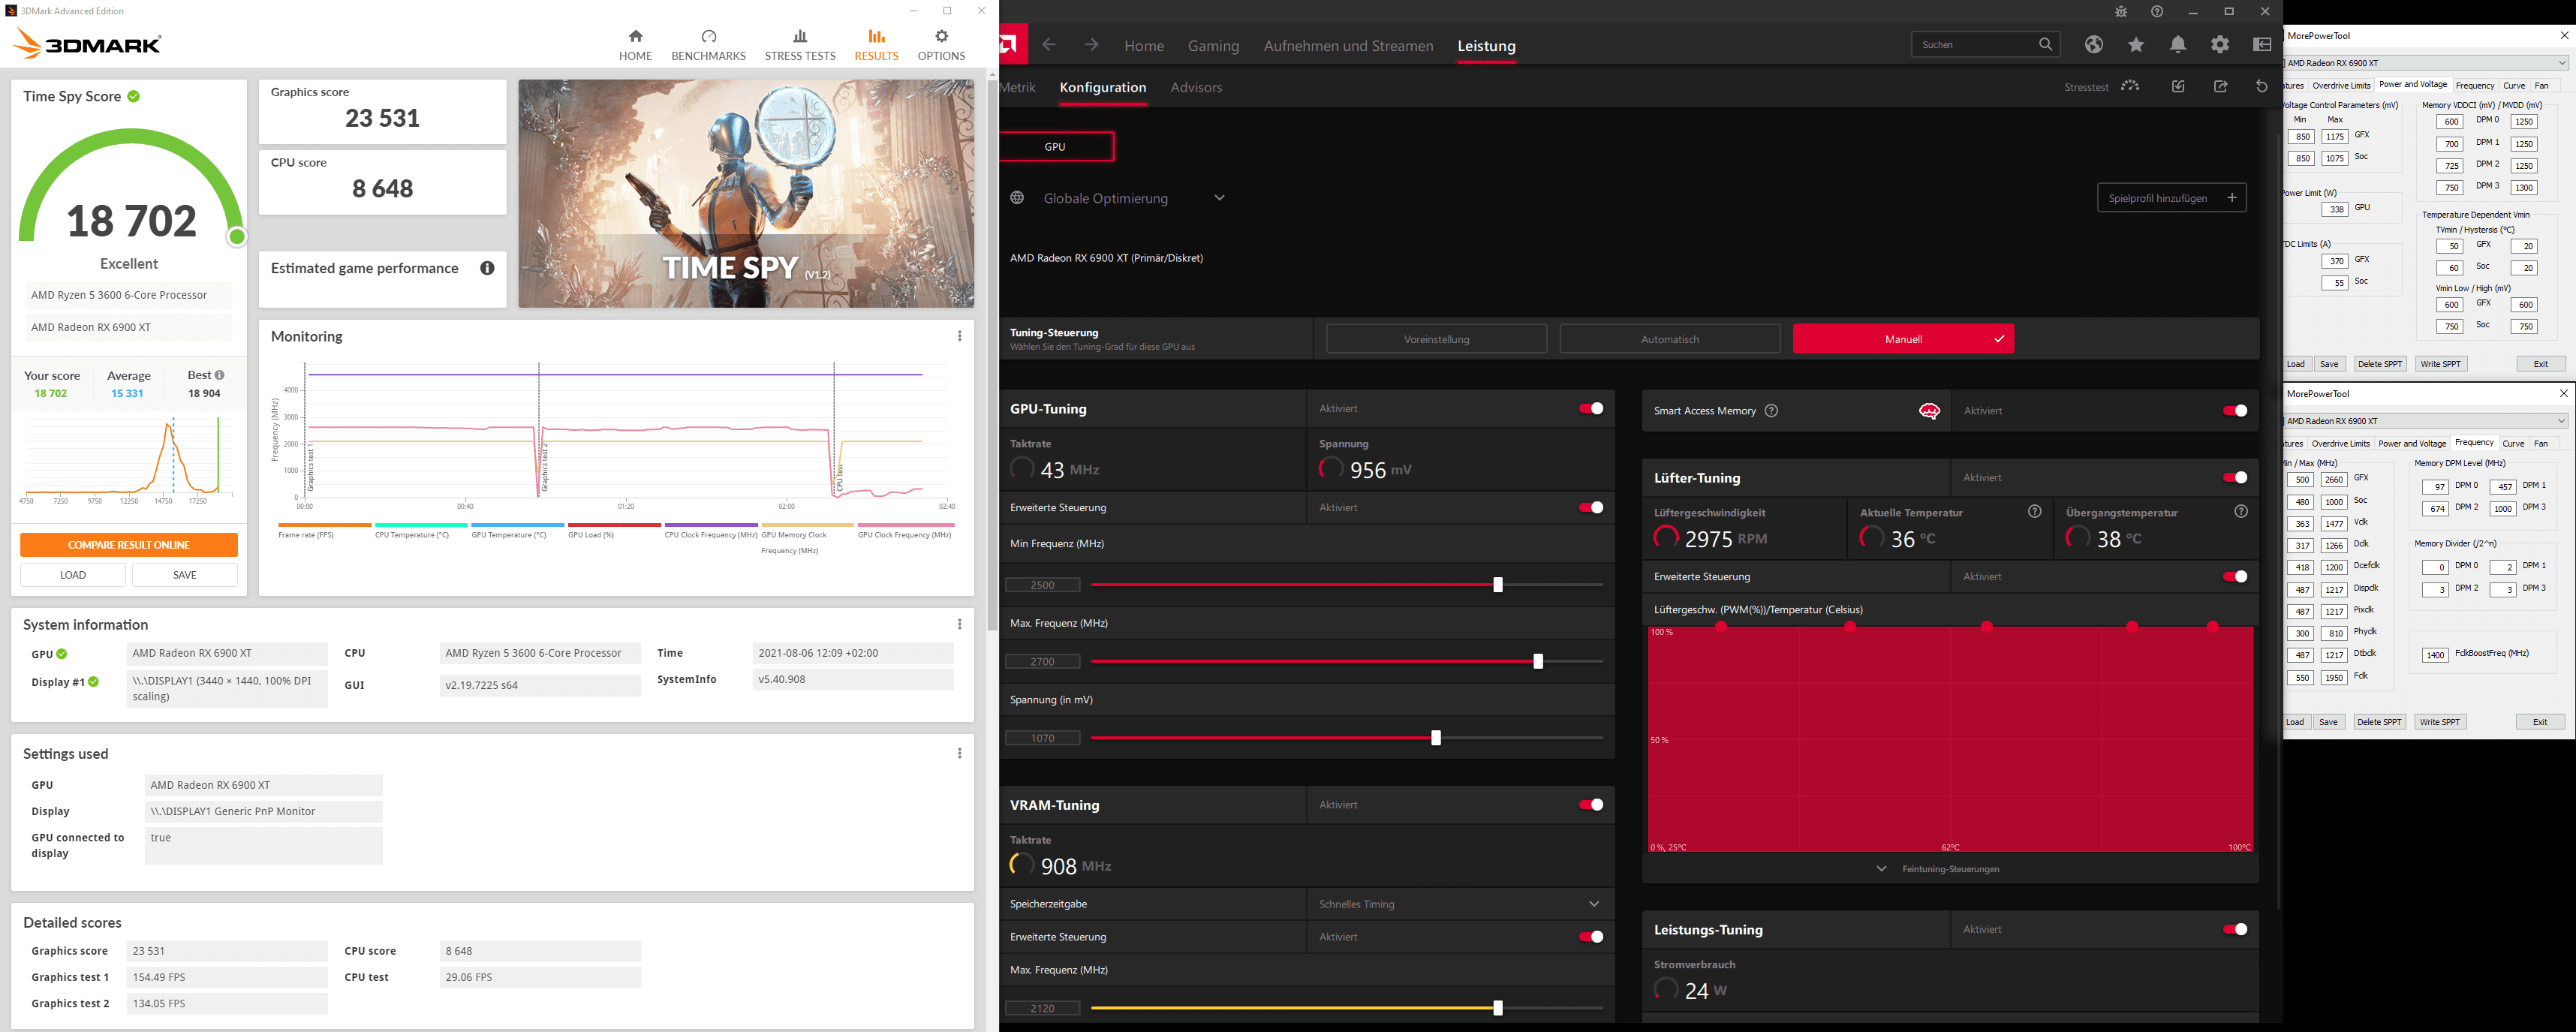Open AMD notifications bell
2576x1032 pixels.
[x=2178, y=44]
